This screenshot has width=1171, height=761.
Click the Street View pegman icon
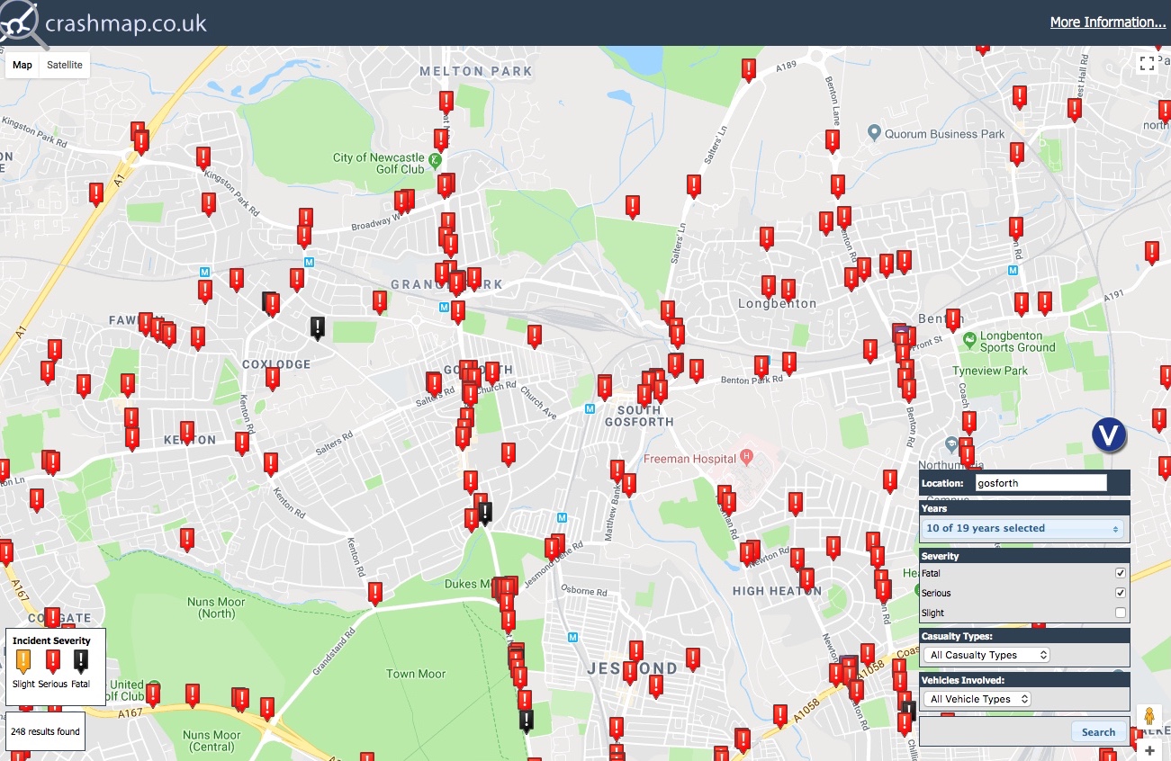[1149, 718]
